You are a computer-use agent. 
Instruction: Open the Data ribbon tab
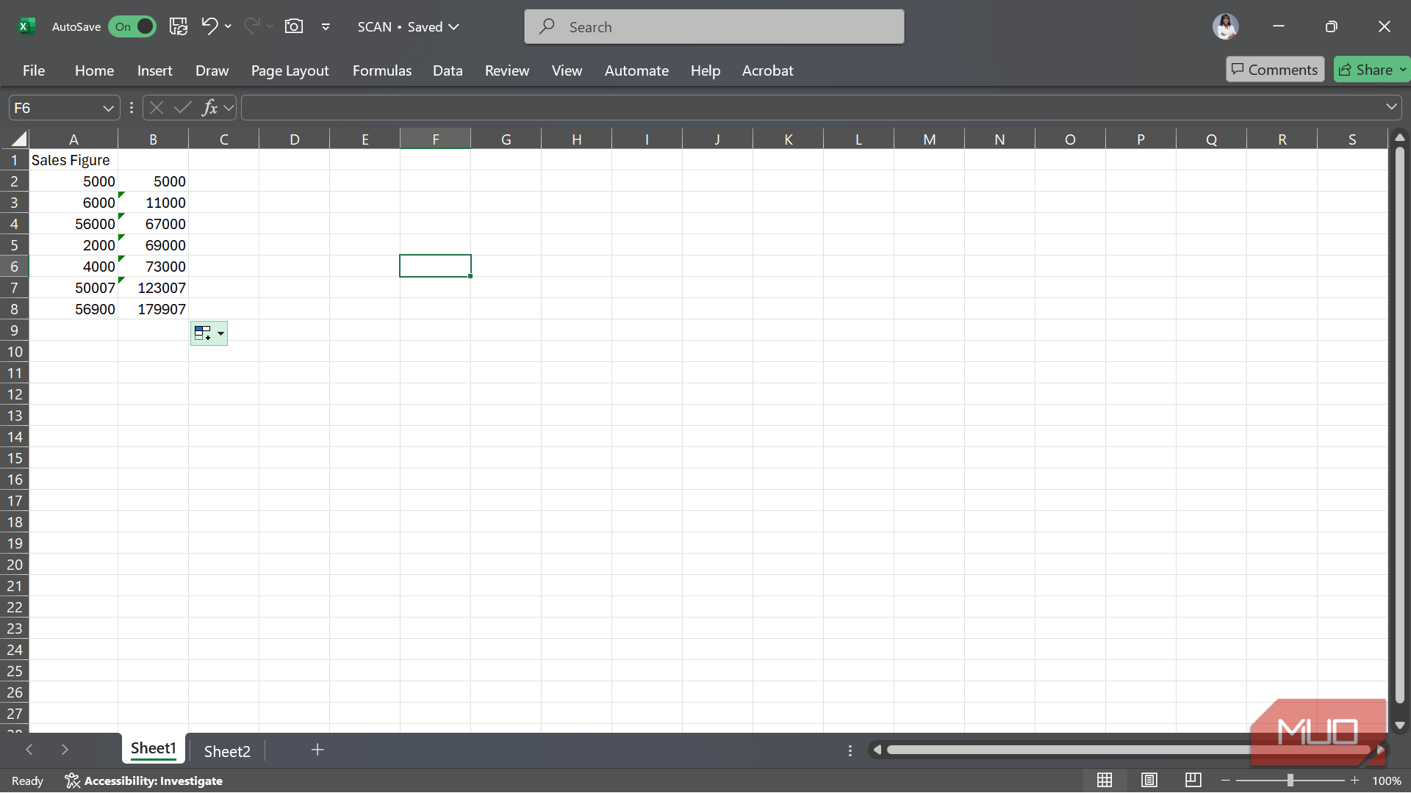pos(448,70)
